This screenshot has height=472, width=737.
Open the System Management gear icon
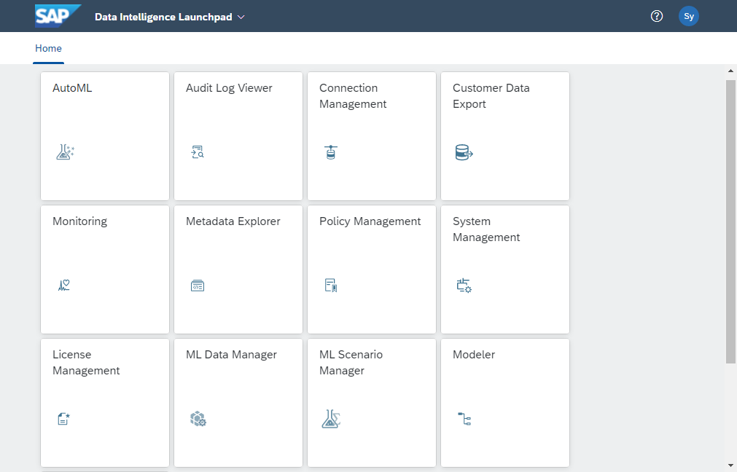(464, 286)
